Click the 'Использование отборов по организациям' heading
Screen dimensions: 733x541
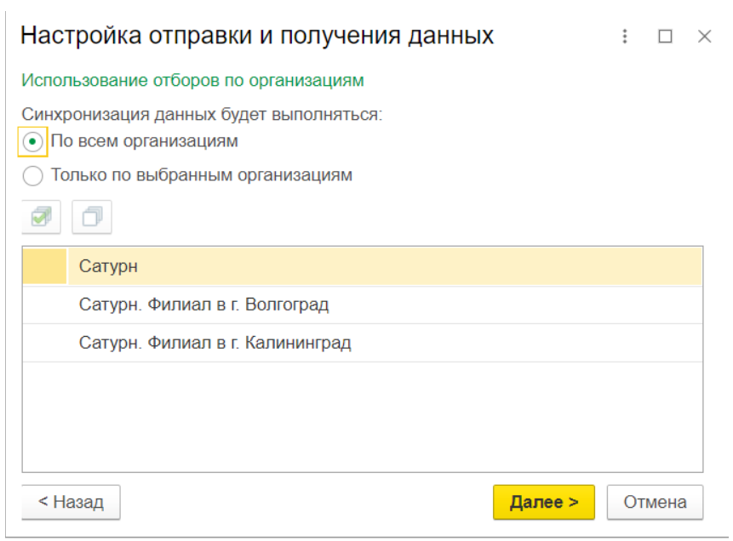(x=192, y=81)
